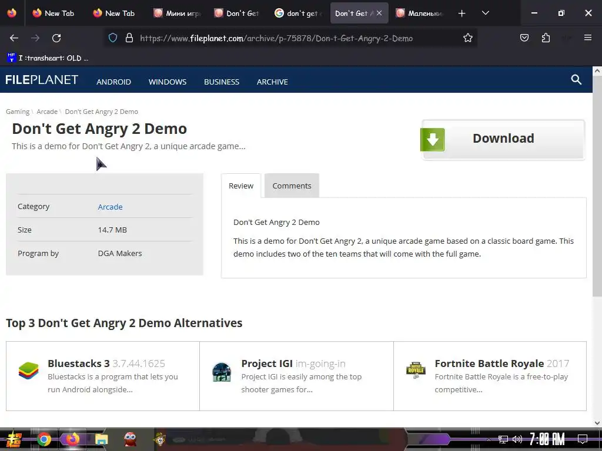Click the URL address bar
The image size is (602, 451).
pyautogui.click(x=292, y=38)
